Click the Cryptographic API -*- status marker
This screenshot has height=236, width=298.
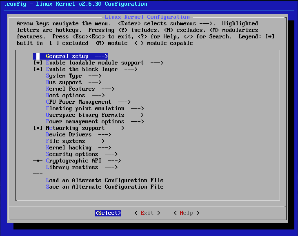38,161
